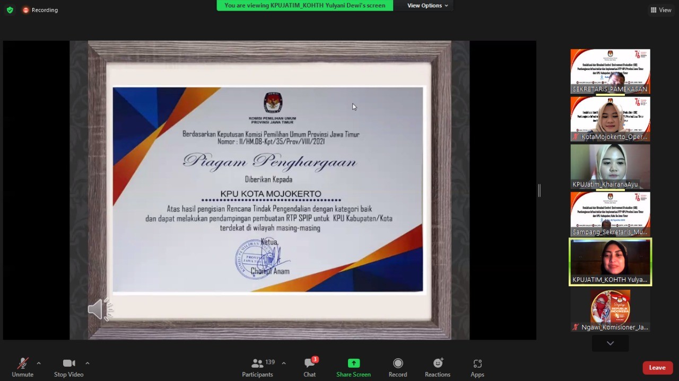Open the Reactions menu
Image resolution: width=679 pixels, height=381 pixels.
tap(437, 367)
